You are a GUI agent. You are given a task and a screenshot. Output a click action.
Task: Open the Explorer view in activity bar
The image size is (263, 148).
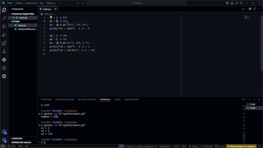[x=4, y=10]
